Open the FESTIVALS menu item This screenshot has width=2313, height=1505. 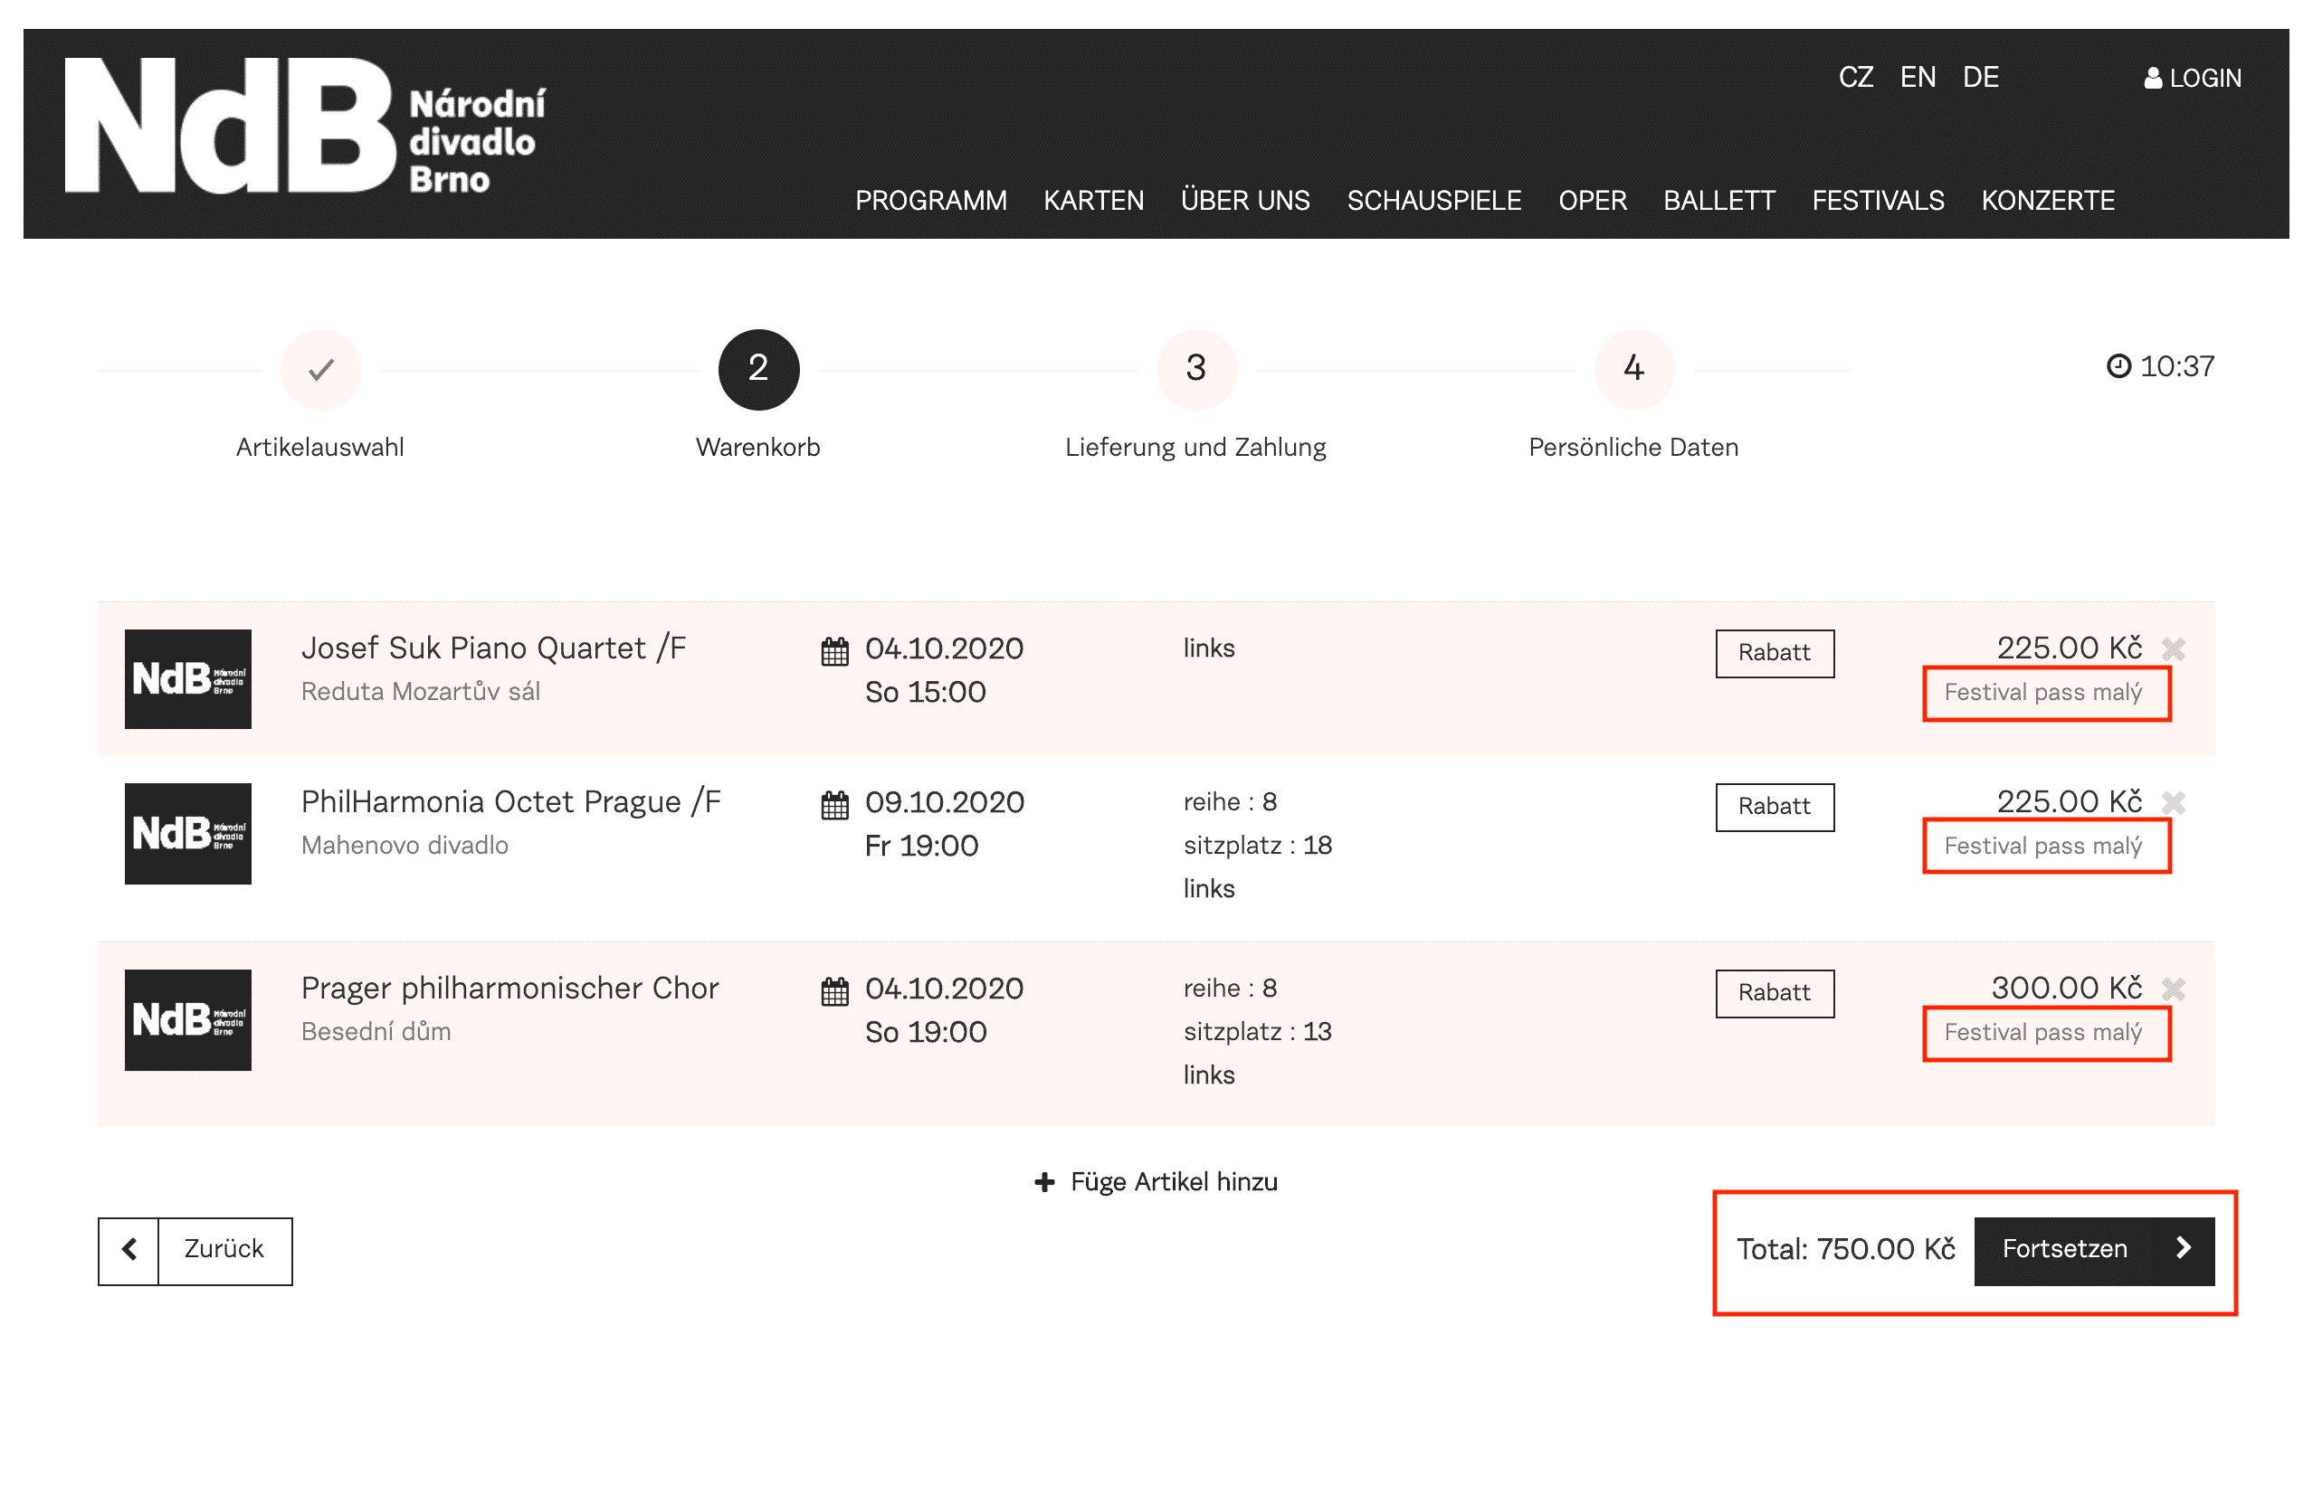coord(1878,200)
